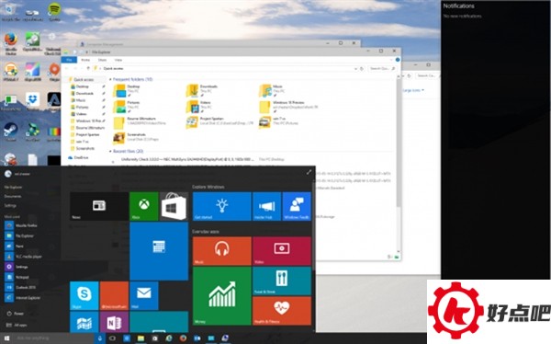Collapse the Recent files section
Screen dimensions: 551x344
tap(110, 152)
